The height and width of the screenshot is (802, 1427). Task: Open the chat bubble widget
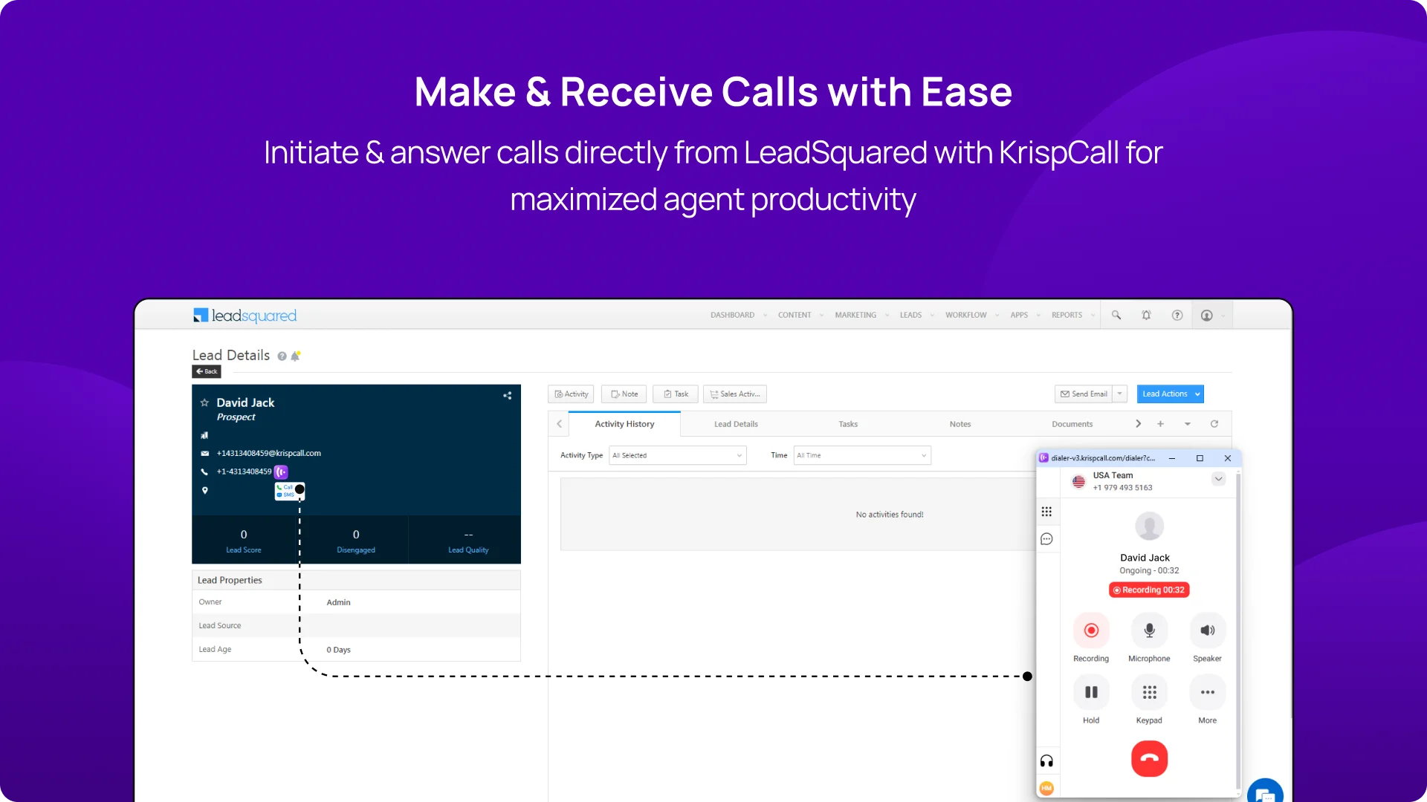click(x=1265, y=793)
